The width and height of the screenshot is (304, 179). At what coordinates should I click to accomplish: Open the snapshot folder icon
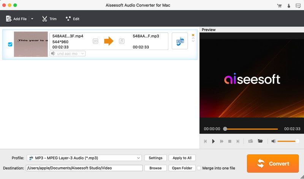point(260,141)
